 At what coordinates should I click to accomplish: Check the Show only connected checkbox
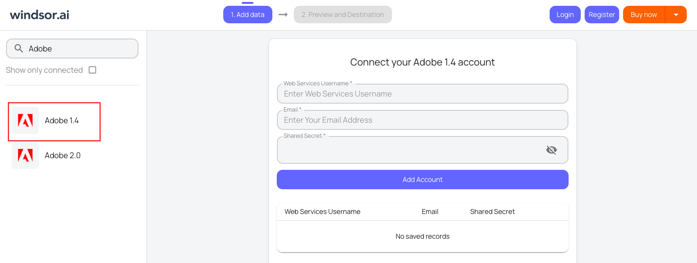(x=92, y=70)
